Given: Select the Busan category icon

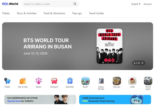Looking at the screenshot, I should tap(86, 81).
